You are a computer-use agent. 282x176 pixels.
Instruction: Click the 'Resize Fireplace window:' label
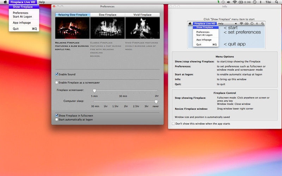point(191,109)
